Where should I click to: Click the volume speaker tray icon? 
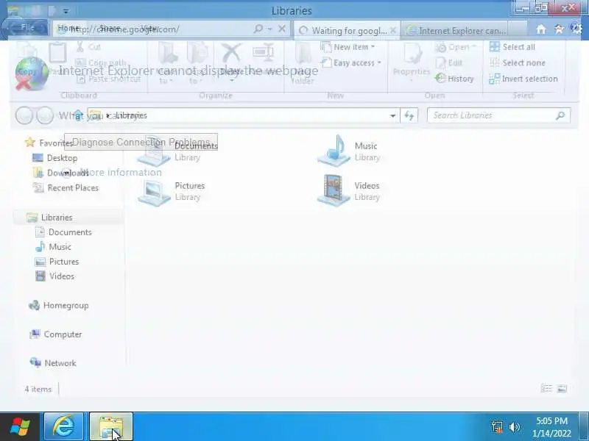click(x=514, y=427)
